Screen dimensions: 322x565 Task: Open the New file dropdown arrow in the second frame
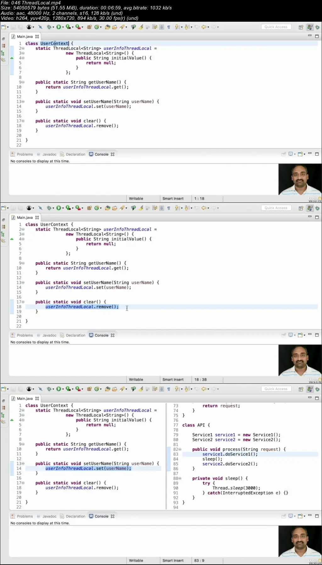click(x=8, y=208)
